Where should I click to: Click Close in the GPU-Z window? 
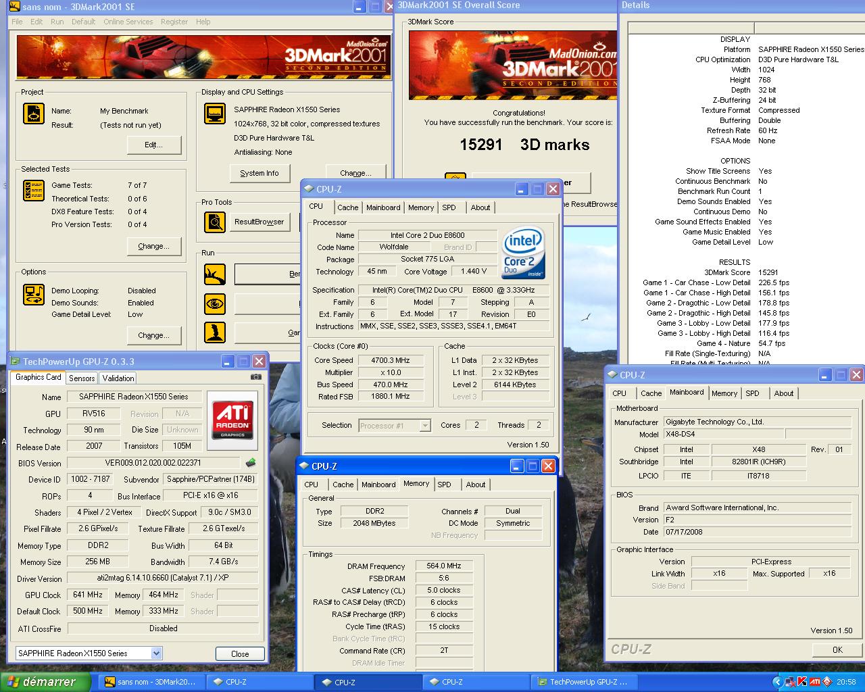click(x=240, y=653)
